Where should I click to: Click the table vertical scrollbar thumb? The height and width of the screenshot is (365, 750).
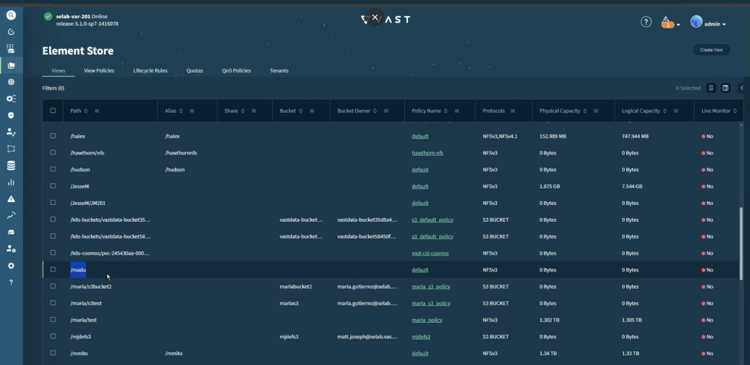(x=741, y=244)
